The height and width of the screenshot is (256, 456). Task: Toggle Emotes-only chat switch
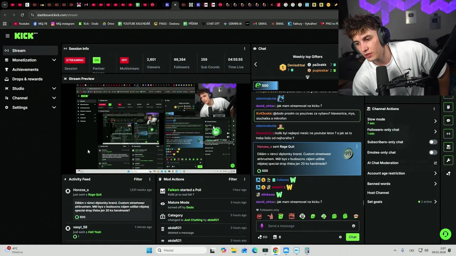coord(433,153)
